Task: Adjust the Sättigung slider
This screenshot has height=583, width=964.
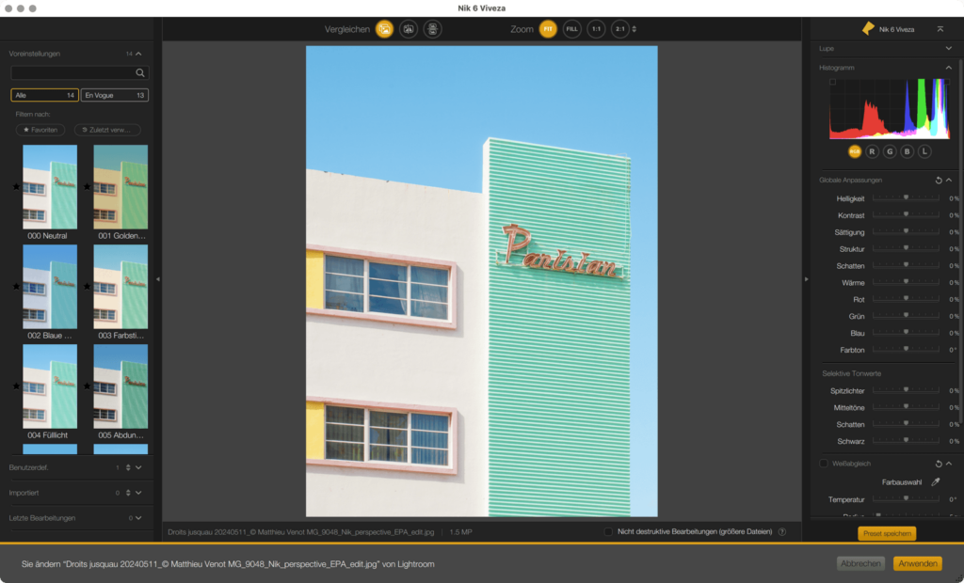Action: 906,231
